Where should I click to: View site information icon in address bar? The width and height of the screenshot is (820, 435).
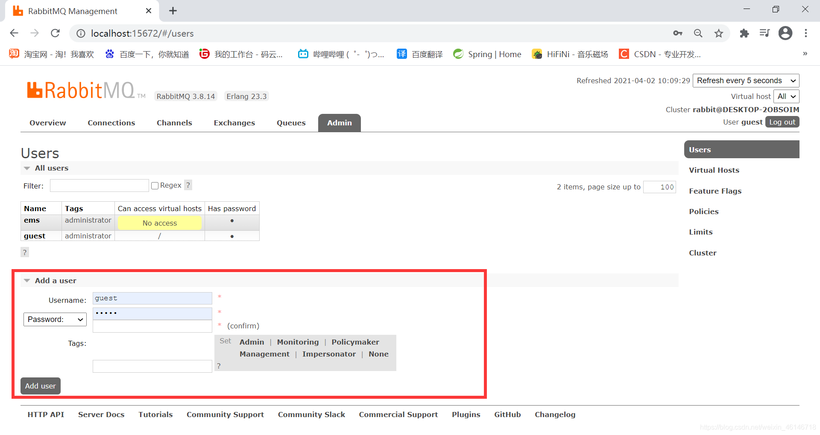click(81, 33)
